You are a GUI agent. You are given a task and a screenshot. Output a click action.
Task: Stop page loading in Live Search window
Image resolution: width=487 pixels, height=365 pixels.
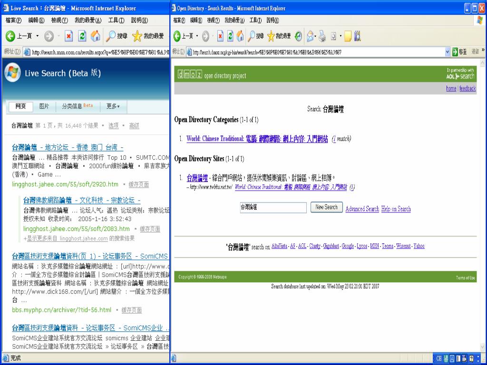(x=68, y=36)
